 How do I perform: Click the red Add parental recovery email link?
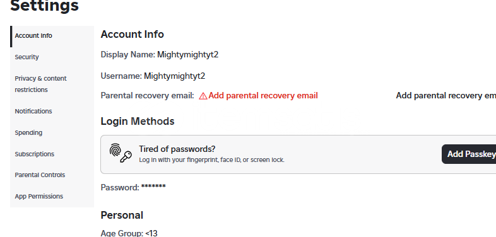coord(263,96)
